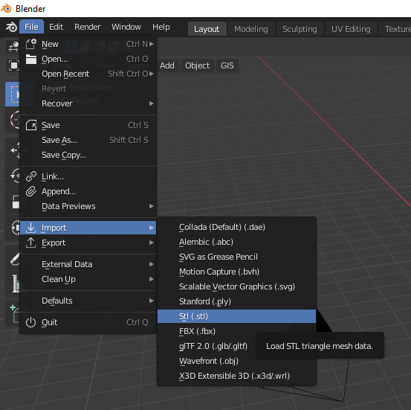The width and height of the screenshot is (411, 410).
Task: Open the Edit menu
Action: pyautogui.click(x=56, y=27)
